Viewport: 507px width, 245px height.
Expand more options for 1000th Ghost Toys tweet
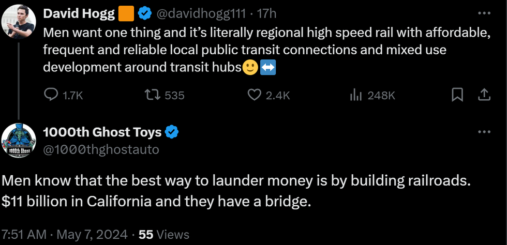484,132
